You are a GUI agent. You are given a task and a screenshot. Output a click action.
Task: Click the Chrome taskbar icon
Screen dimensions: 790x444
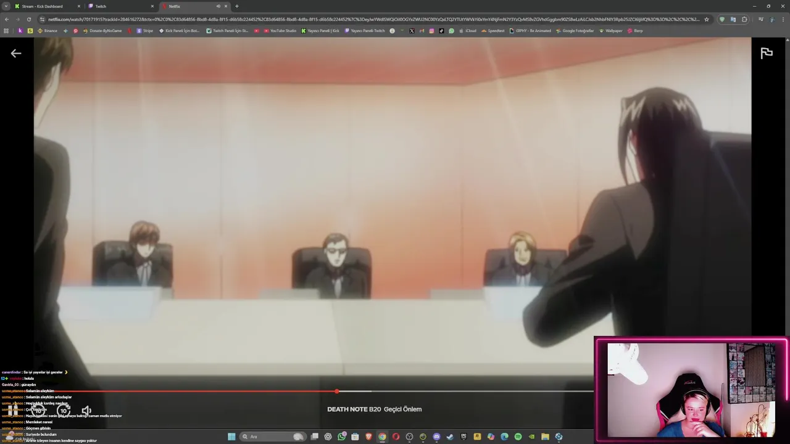(x=382, y=437)
